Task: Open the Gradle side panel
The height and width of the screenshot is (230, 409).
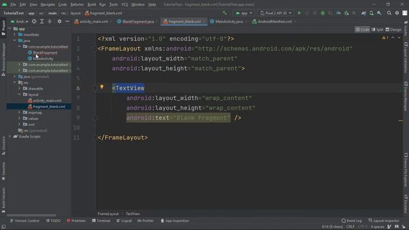Action: pos(406,29)
